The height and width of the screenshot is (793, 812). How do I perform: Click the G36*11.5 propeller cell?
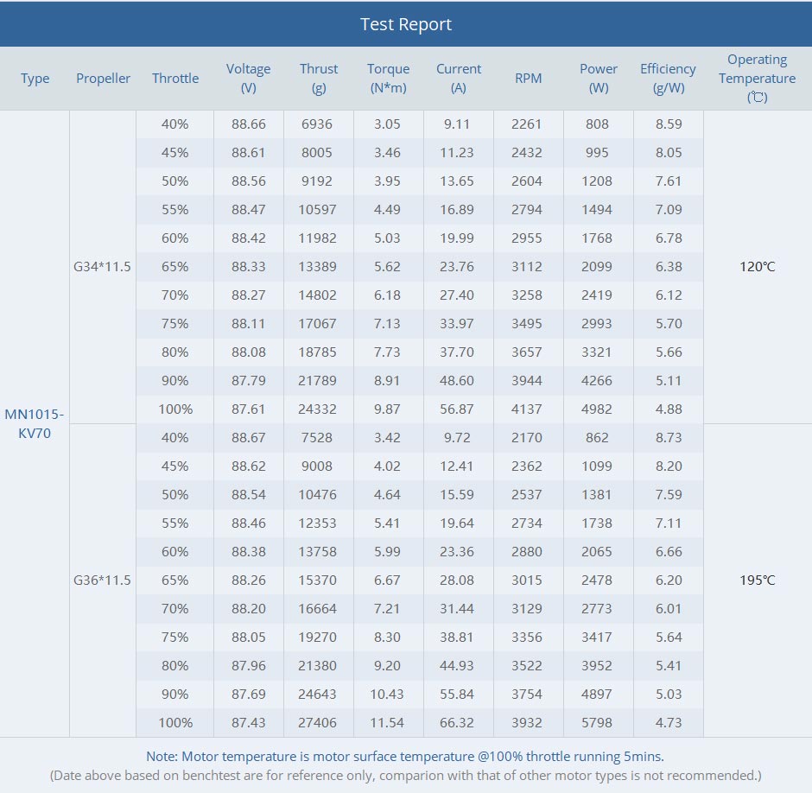pyautogui.click(x=103, y=580)
